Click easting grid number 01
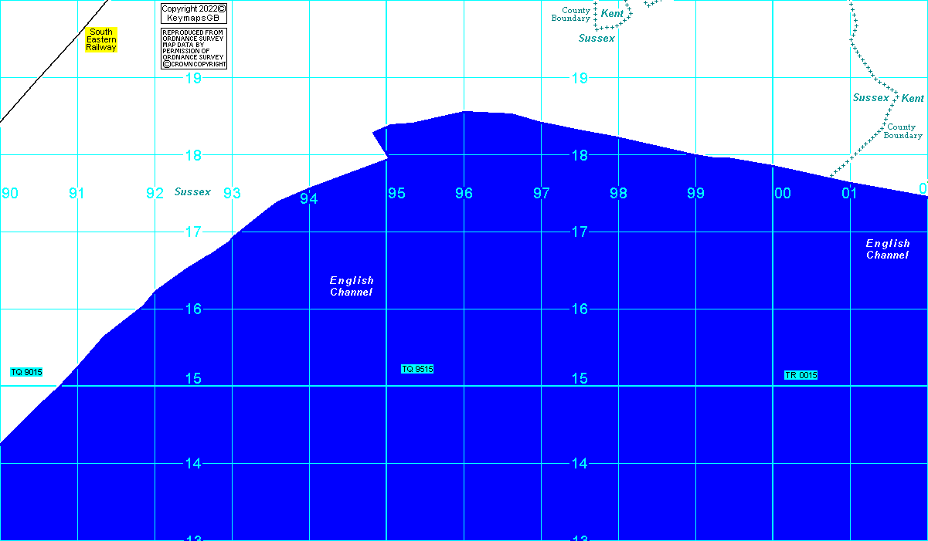Screen dimensions: 928x541 [850, 194]
